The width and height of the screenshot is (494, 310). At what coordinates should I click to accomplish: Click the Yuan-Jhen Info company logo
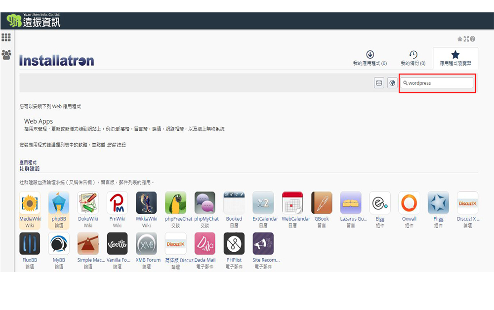click(x=34, y=20)
